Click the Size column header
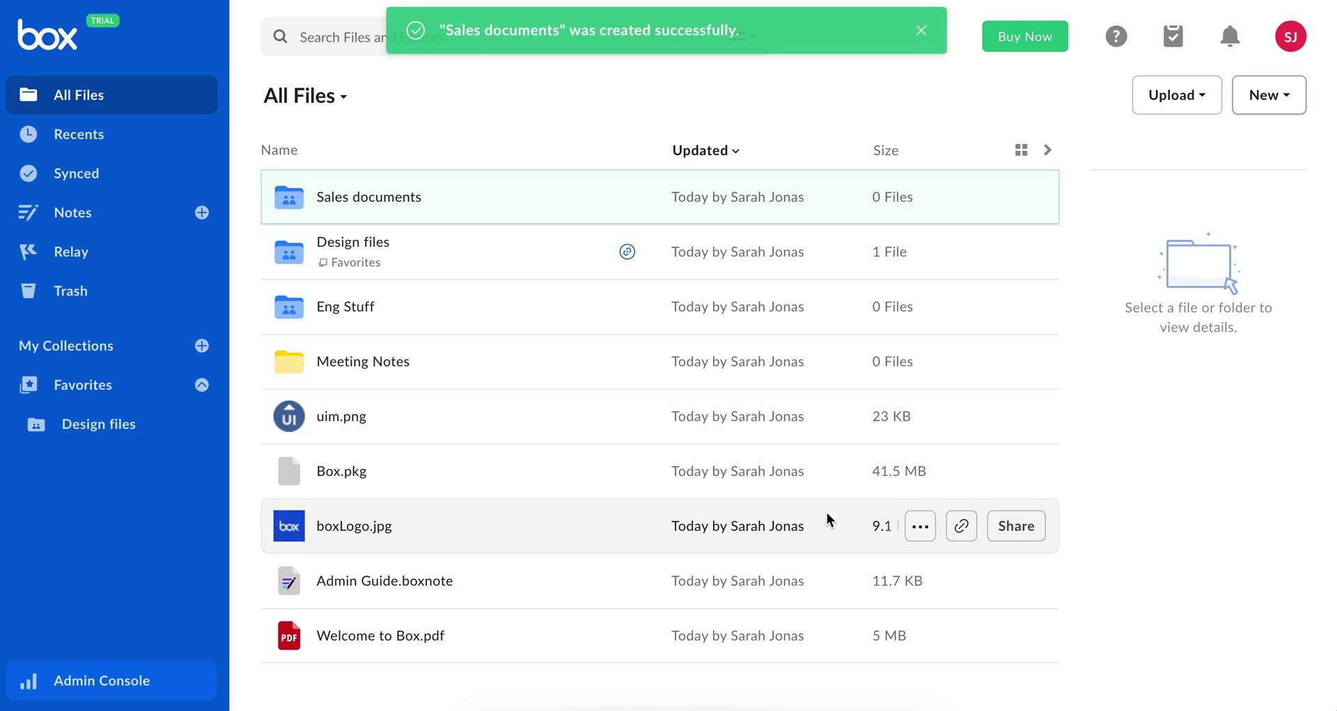 click(886, 150)
